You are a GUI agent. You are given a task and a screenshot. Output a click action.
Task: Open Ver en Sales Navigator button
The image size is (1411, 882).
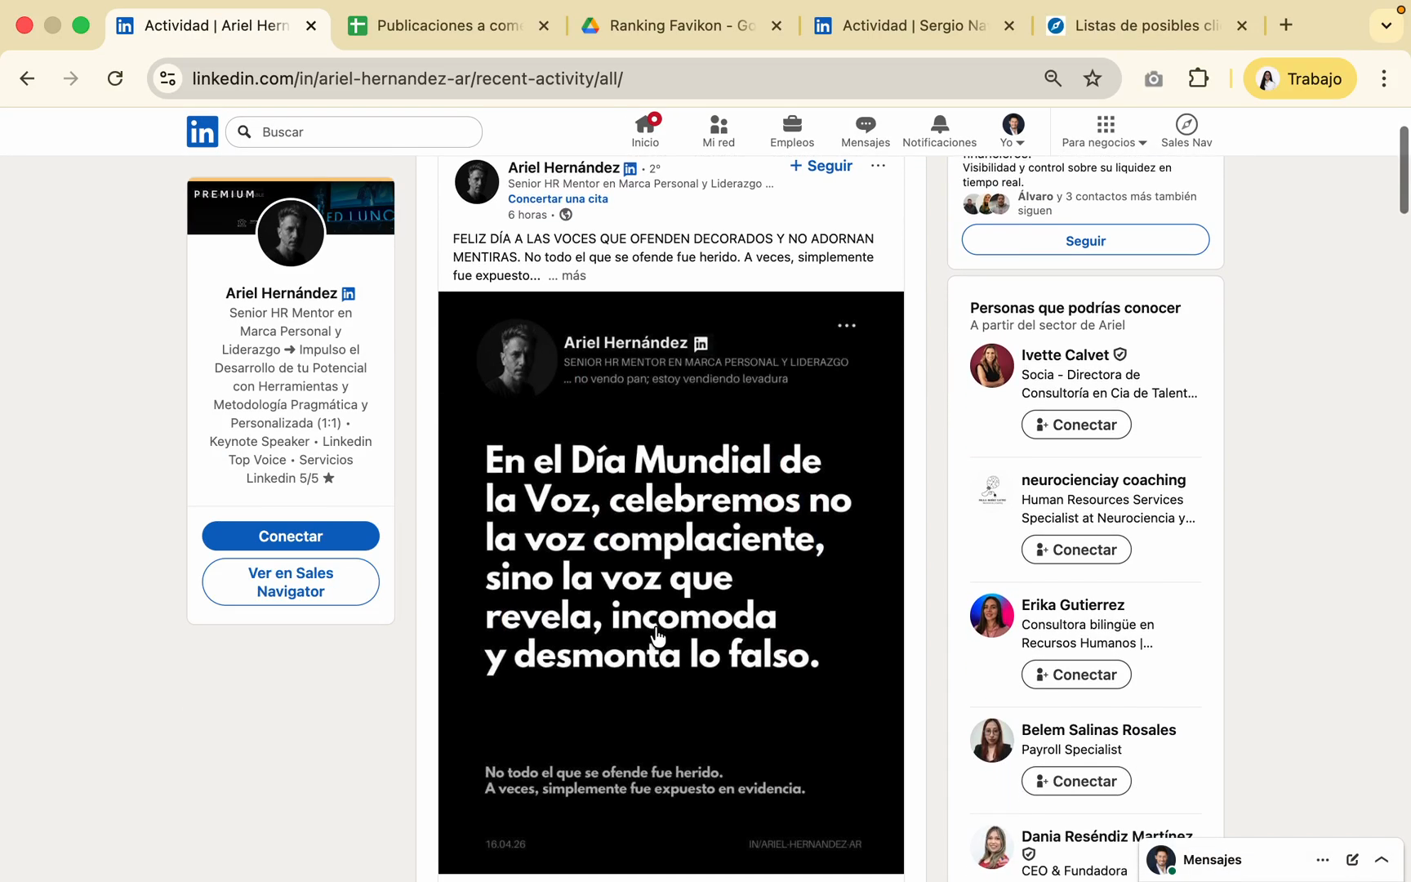pos(291,582)
